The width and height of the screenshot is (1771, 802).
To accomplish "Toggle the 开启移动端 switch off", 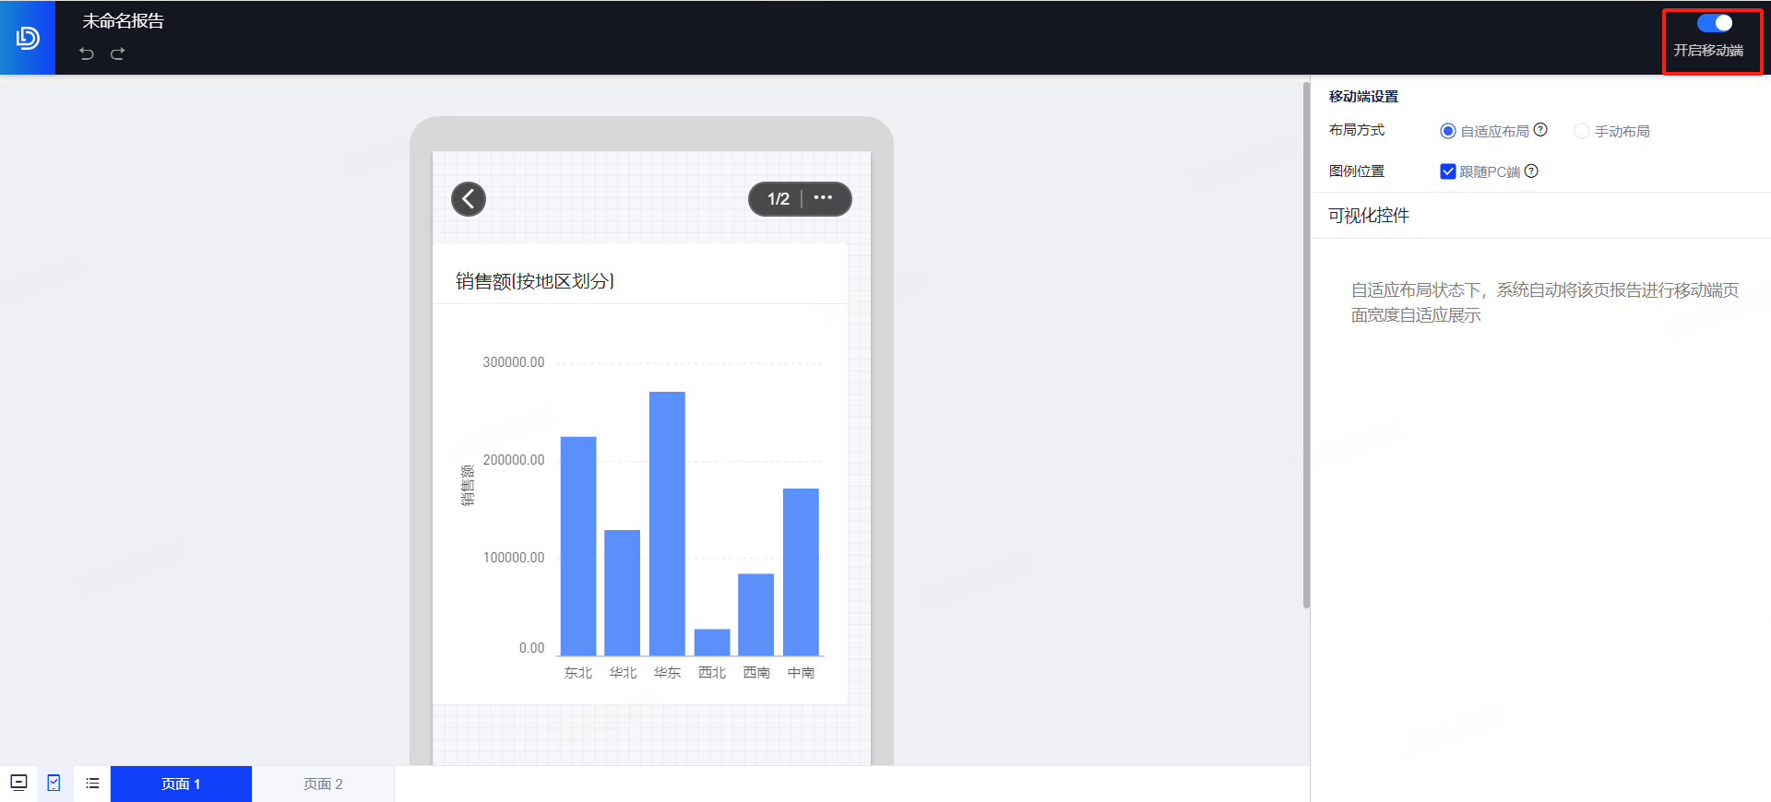I will click(1714, 23).
